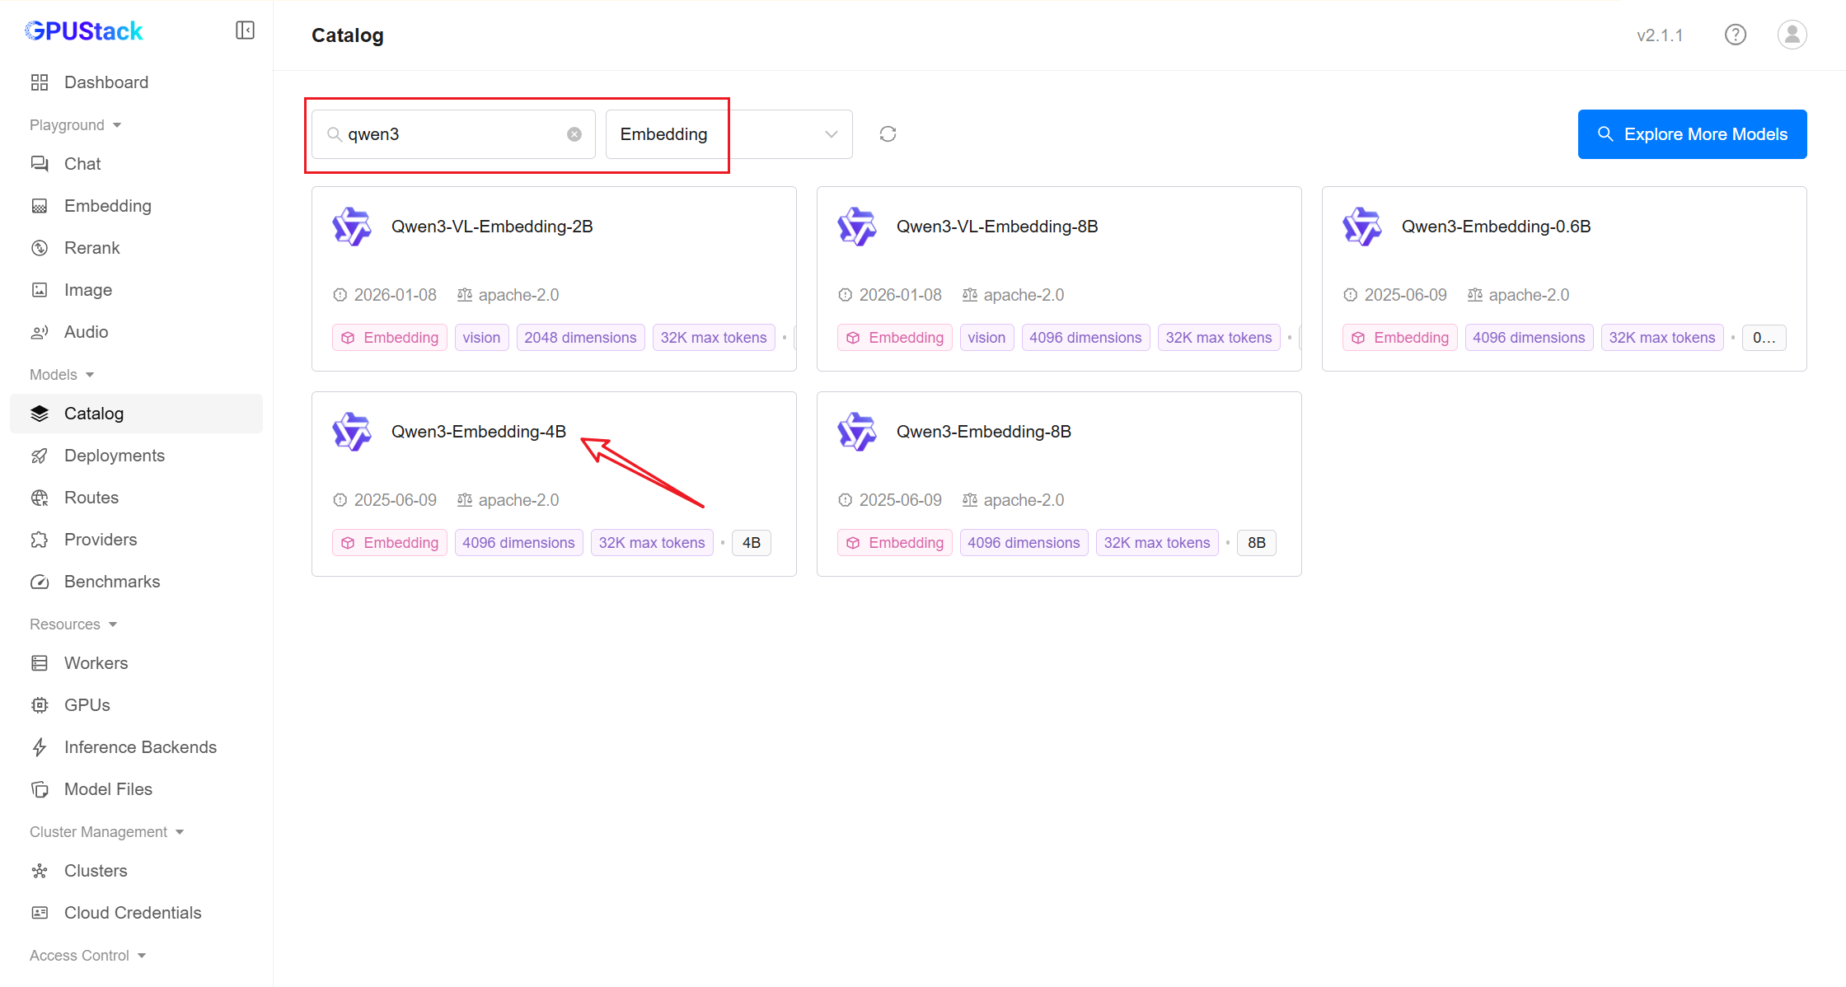Click Explore More Models button
1846x987 pixels.
[1692, 134]
